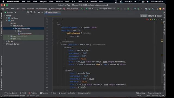Viewport: 174px width, 98px height.
Task: Click Collapse All in project panel
Action: (x=35, y=12)
